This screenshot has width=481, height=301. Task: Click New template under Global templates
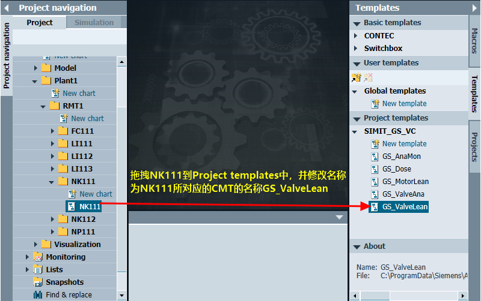click(404, 103)
